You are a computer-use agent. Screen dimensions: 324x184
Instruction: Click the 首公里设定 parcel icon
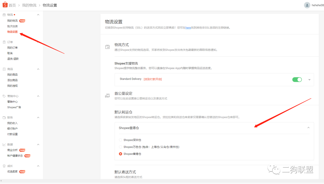tap(107, 95)
